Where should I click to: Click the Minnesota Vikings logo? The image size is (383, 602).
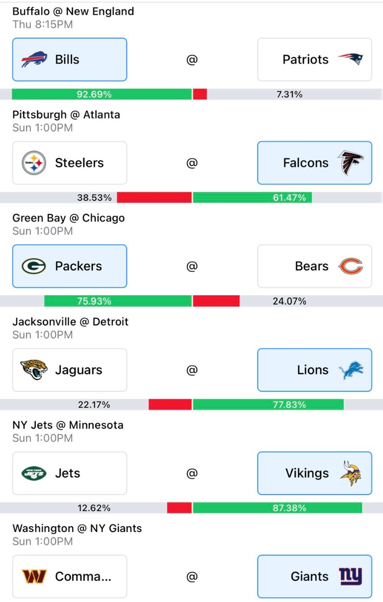tap(350, 474)
